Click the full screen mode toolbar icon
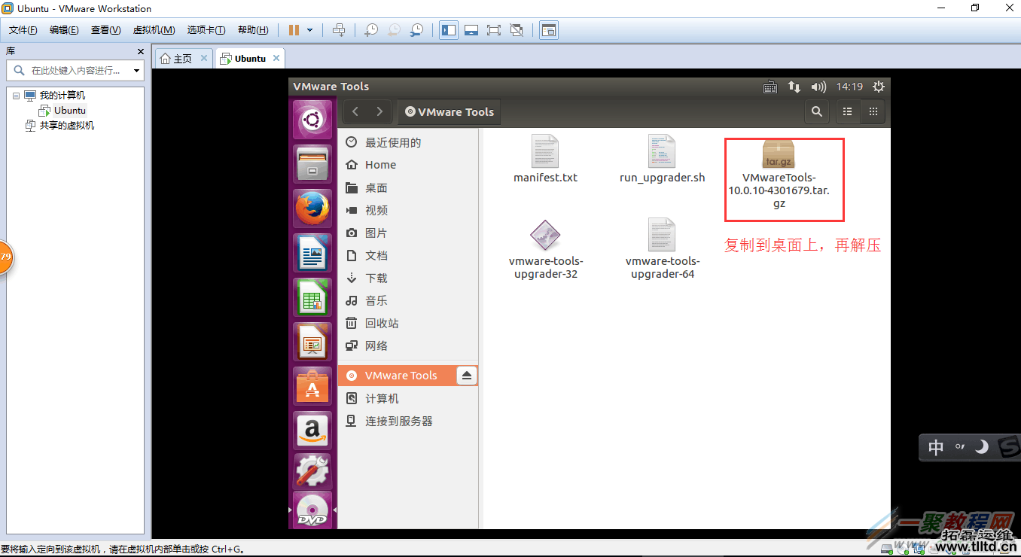The height and width of the screenshot is (557, 1021). (493, 30)
